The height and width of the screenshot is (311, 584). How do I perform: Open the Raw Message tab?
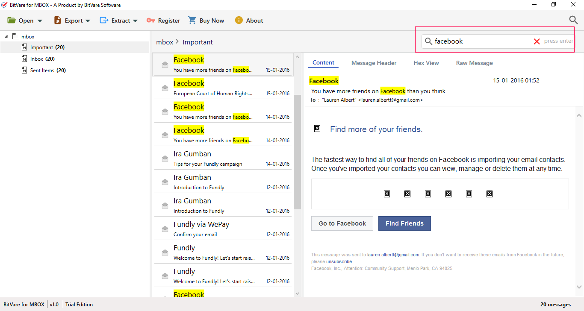click(x=474, y=63)
